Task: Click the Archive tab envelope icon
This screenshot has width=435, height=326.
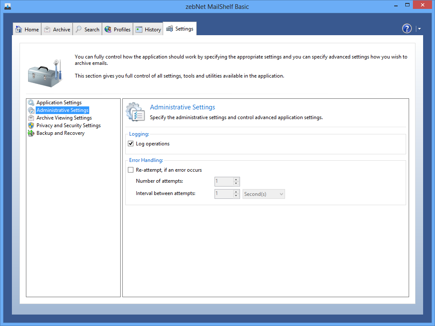Action: pyautogui.click(x=47, y=29)
